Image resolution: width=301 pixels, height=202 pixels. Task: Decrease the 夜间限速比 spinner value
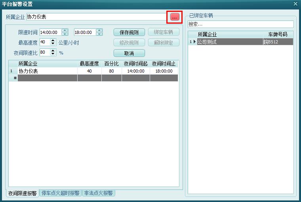click(x=53, y=54)
